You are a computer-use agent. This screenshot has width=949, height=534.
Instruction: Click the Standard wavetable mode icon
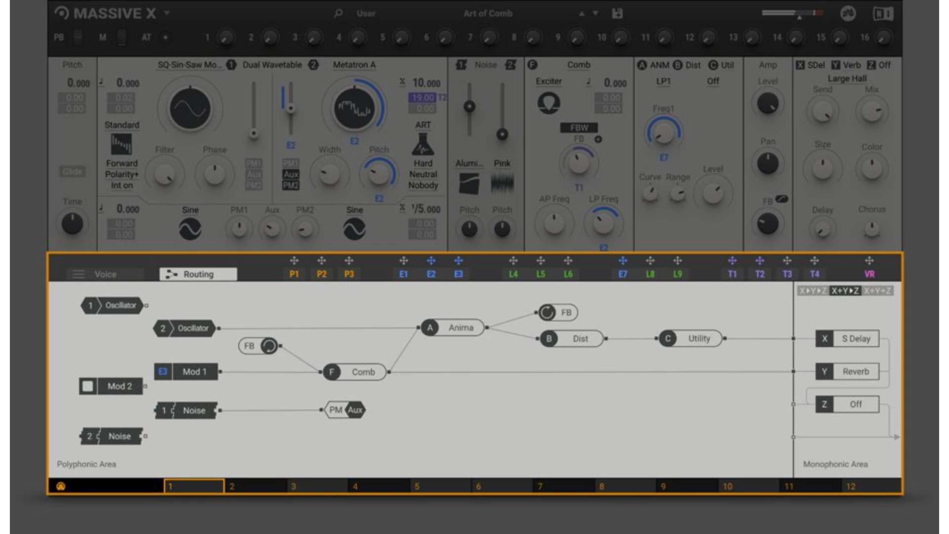pyautogui.click(x=122, y=144)
